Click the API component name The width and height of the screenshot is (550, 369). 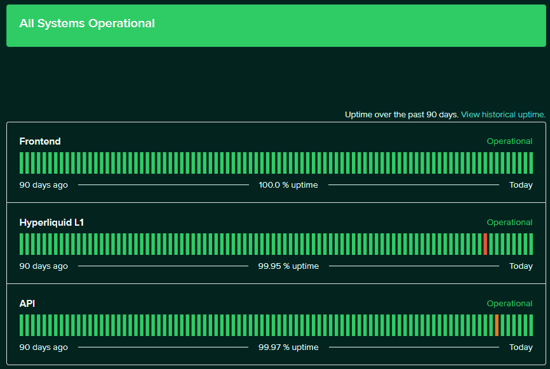point(27,303)
